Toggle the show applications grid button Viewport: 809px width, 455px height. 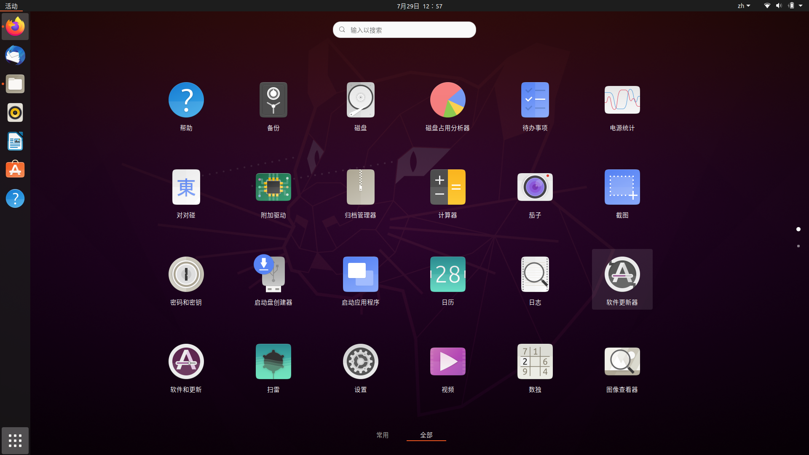click(x=15, y=441)
